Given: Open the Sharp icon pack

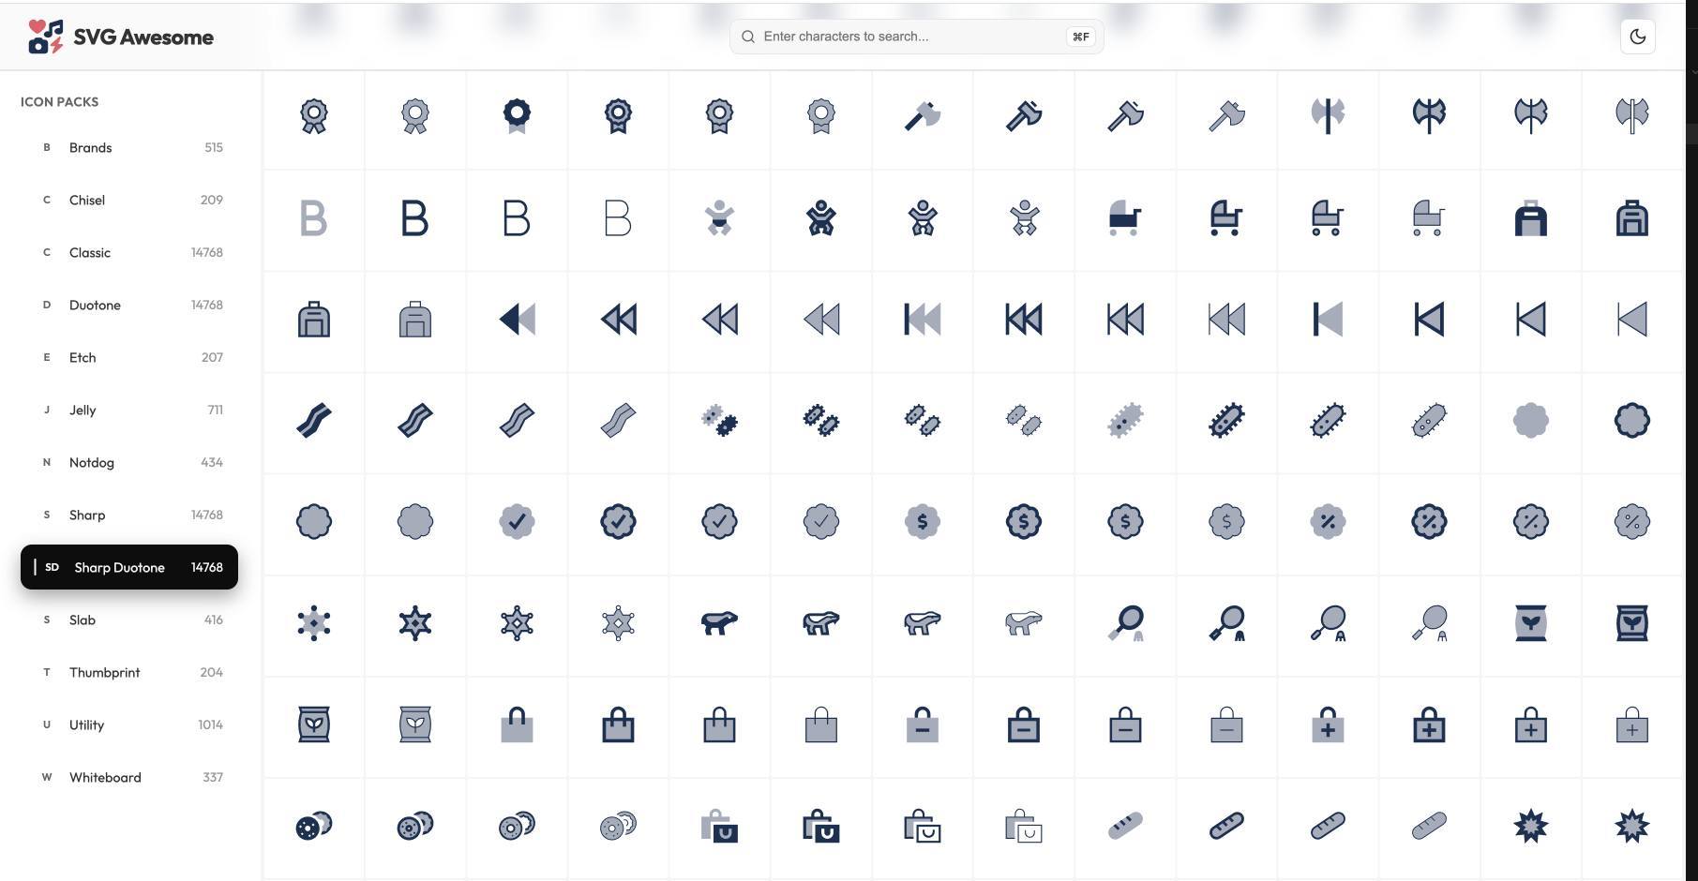Looking at the screenshot, I should [129, 515].
